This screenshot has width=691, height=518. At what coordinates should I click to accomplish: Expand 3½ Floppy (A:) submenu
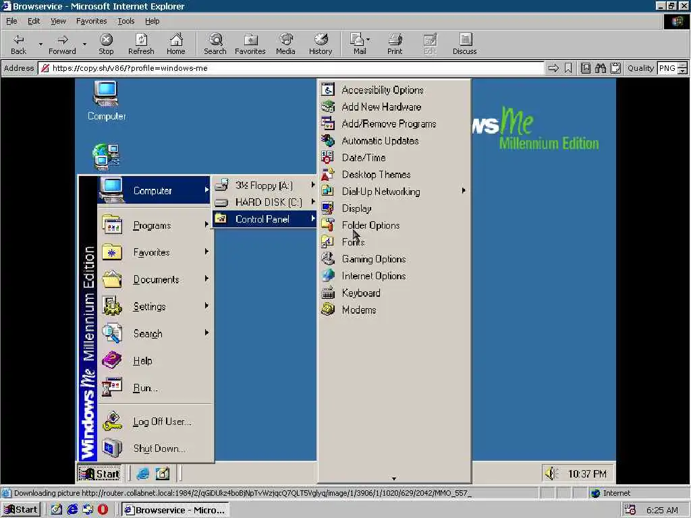point(265,185)
